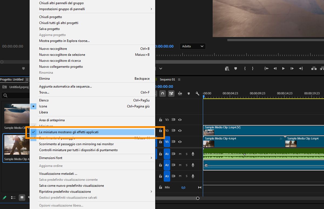Expand Dimensioni font submenu
The height and width of the screenshot is (209, 324).
tap(92, 158)
